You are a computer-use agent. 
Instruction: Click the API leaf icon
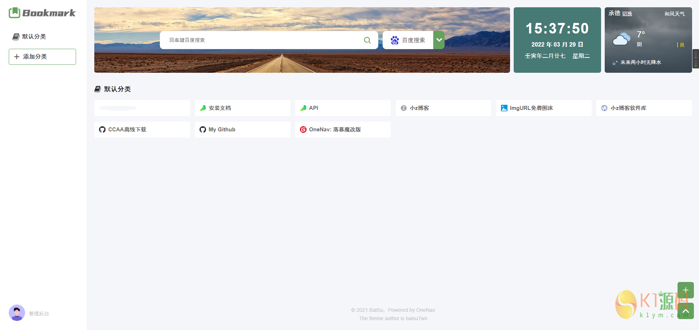[x=303, y=108]
